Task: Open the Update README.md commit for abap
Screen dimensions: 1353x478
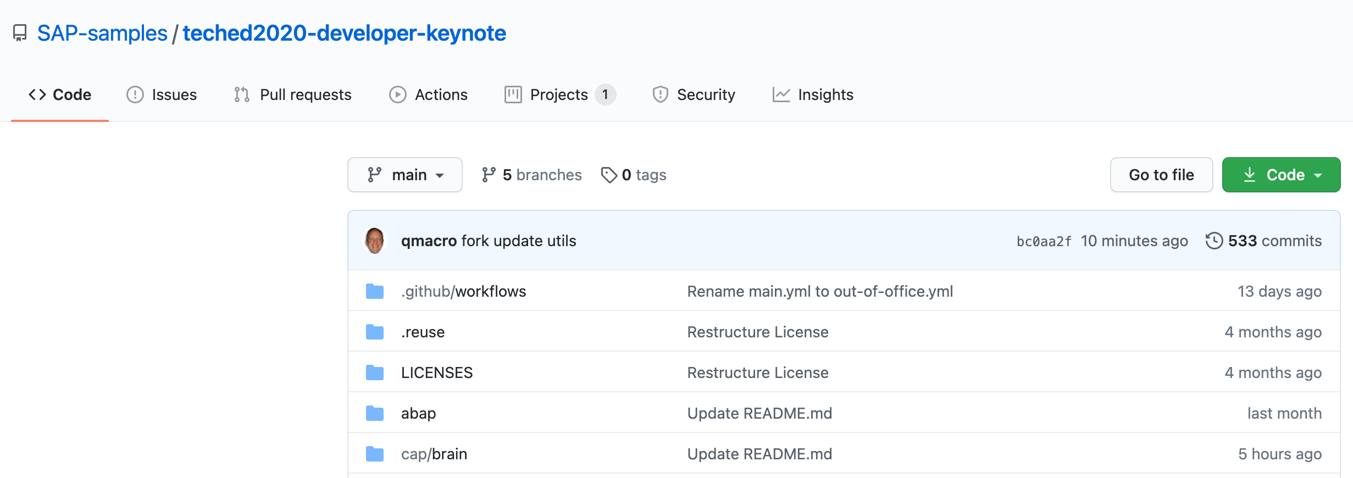Action: (759, 413)
